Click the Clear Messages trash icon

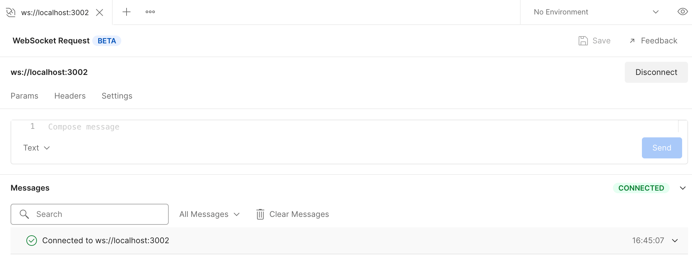coord(260,214)
